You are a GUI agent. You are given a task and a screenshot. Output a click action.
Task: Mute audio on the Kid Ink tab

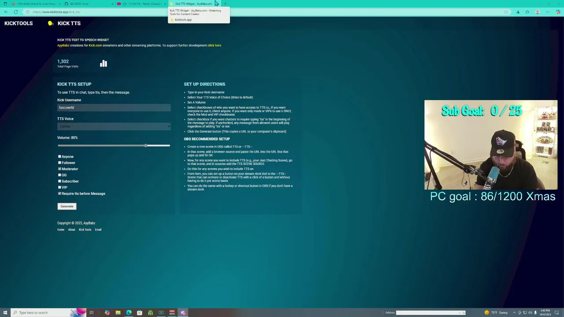[x=125, y=4]
